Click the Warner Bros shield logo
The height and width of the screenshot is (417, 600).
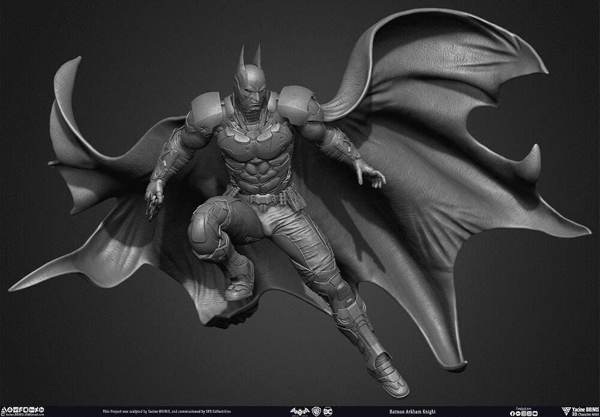coord(316,412)
